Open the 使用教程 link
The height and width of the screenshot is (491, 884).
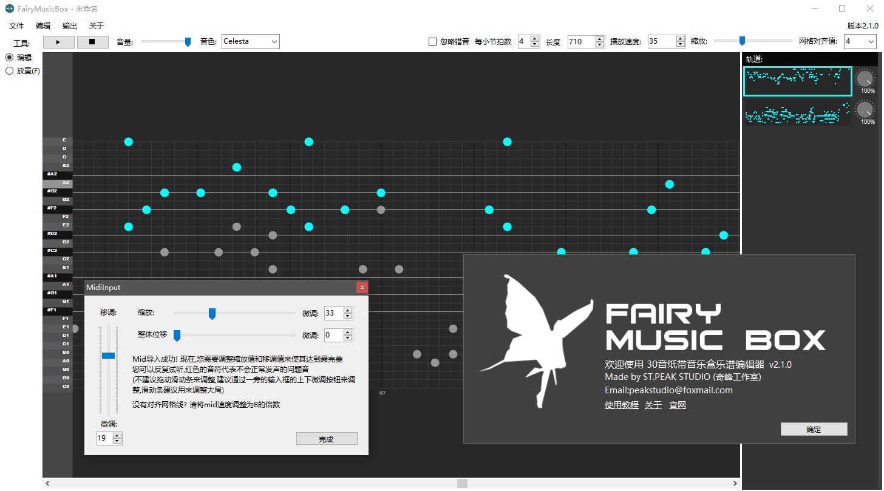click(622, 405)
